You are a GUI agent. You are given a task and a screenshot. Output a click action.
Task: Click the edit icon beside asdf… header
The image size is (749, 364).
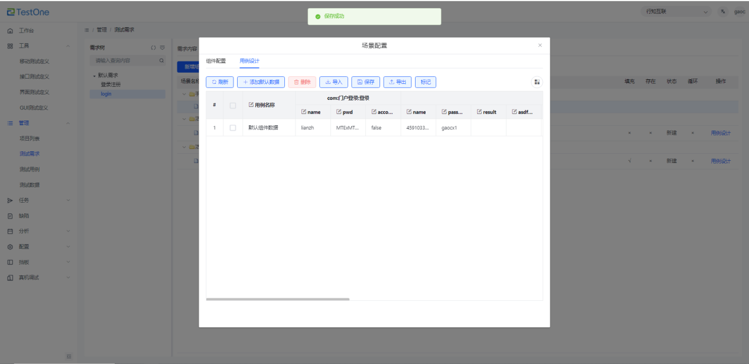pos(514,112)
